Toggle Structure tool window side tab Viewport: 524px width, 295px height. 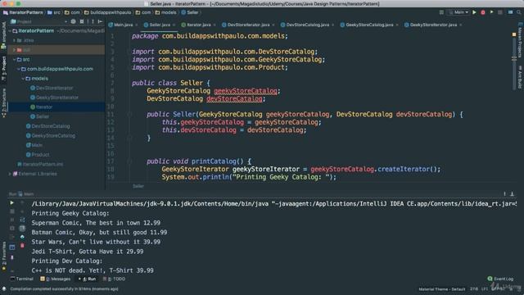[x=3, y=103]
